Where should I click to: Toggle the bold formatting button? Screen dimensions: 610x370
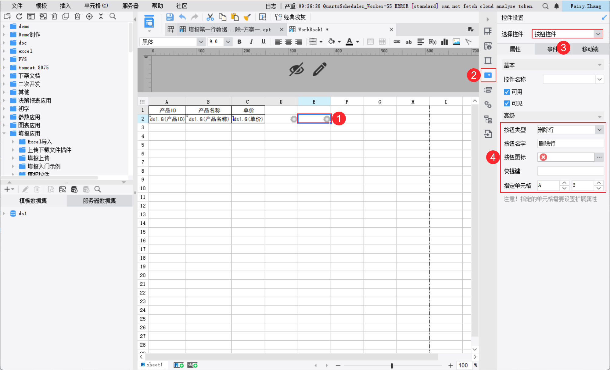(x=239, y=42)
